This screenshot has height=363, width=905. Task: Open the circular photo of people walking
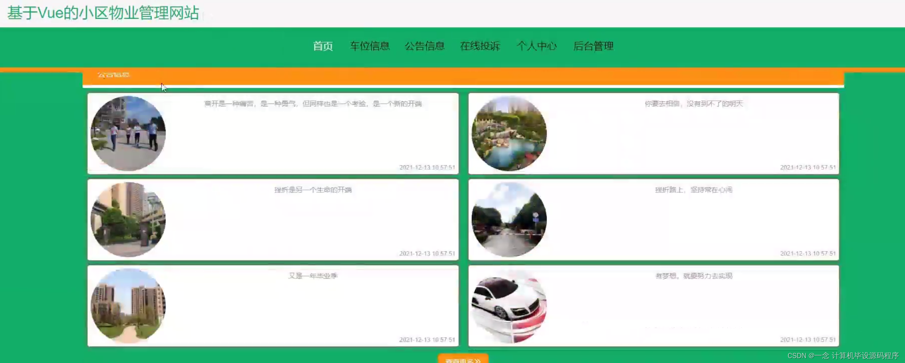tap(128, 134)
